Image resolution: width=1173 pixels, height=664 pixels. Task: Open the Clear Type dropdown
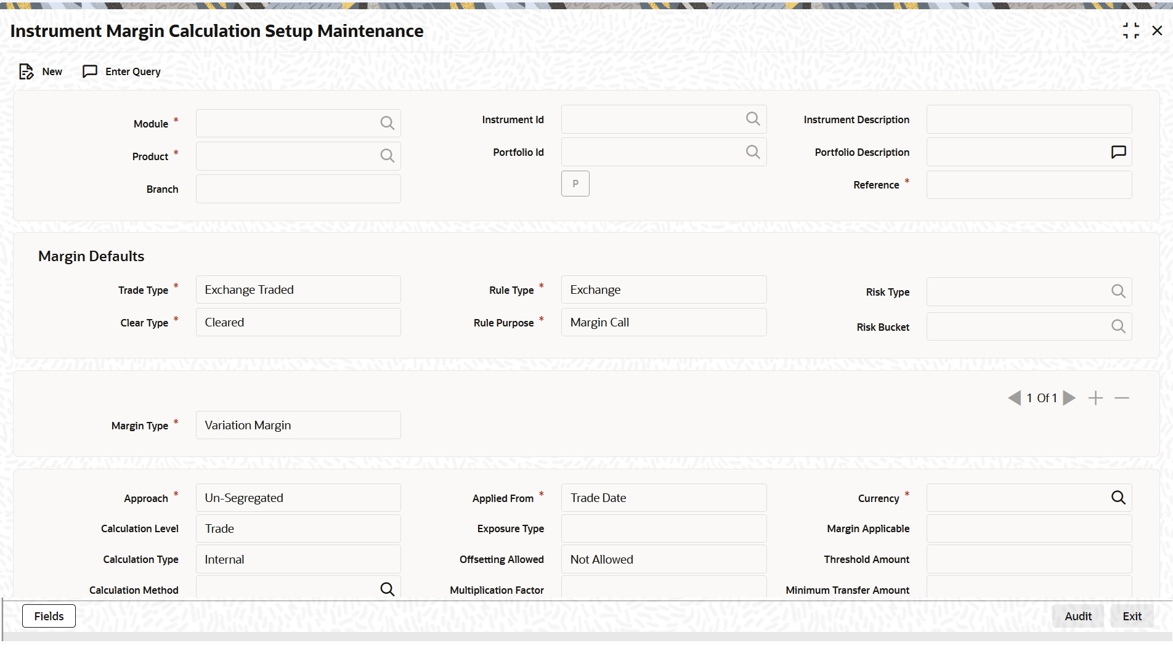(x=298, y=322)
